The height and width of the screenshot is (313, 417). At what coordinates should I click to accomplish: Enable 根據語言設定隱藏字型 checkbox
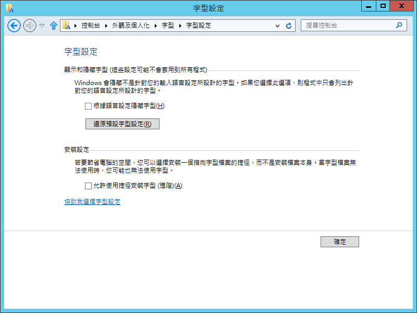[x=88, y=106]
